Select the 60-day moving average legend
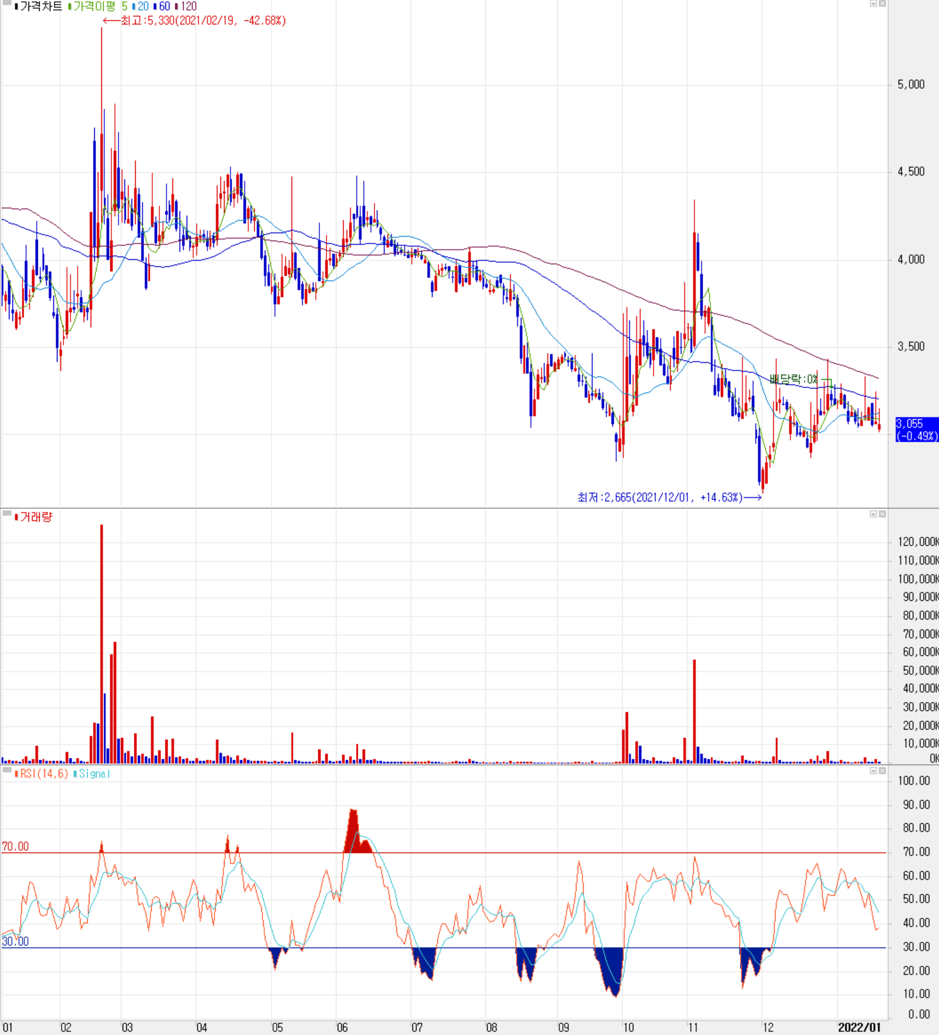The image size is (939, 1035). tap(162, 7)
